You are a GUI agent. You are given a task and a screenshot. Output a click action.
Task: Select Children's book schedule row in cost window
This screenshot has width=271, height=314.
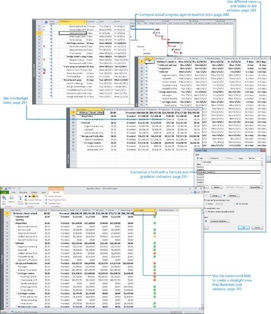click(135, 113)
